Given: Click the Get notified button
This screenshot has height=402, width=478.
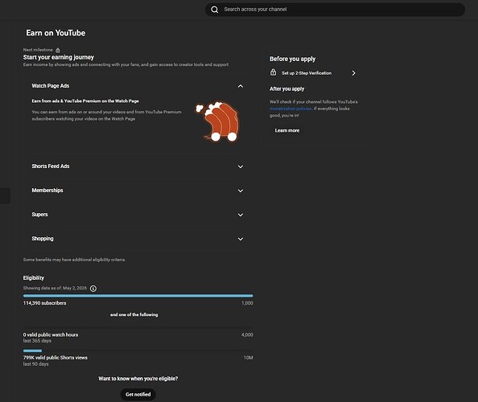Looking at the screenshot, I should tap(138, 395).
